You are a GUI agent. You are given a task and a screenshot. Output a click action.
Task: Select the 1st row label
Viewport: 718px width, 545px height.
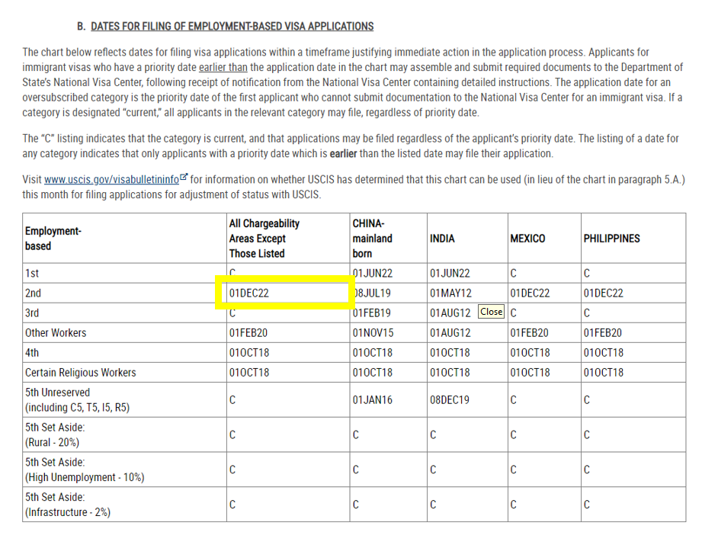31,274
